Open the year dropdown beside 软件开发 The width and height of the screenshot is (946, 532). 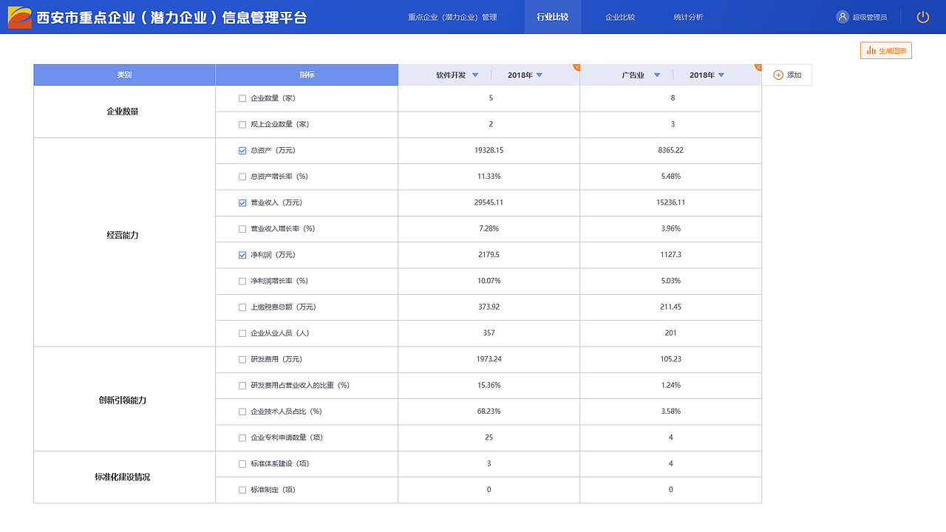click(539, 75)
